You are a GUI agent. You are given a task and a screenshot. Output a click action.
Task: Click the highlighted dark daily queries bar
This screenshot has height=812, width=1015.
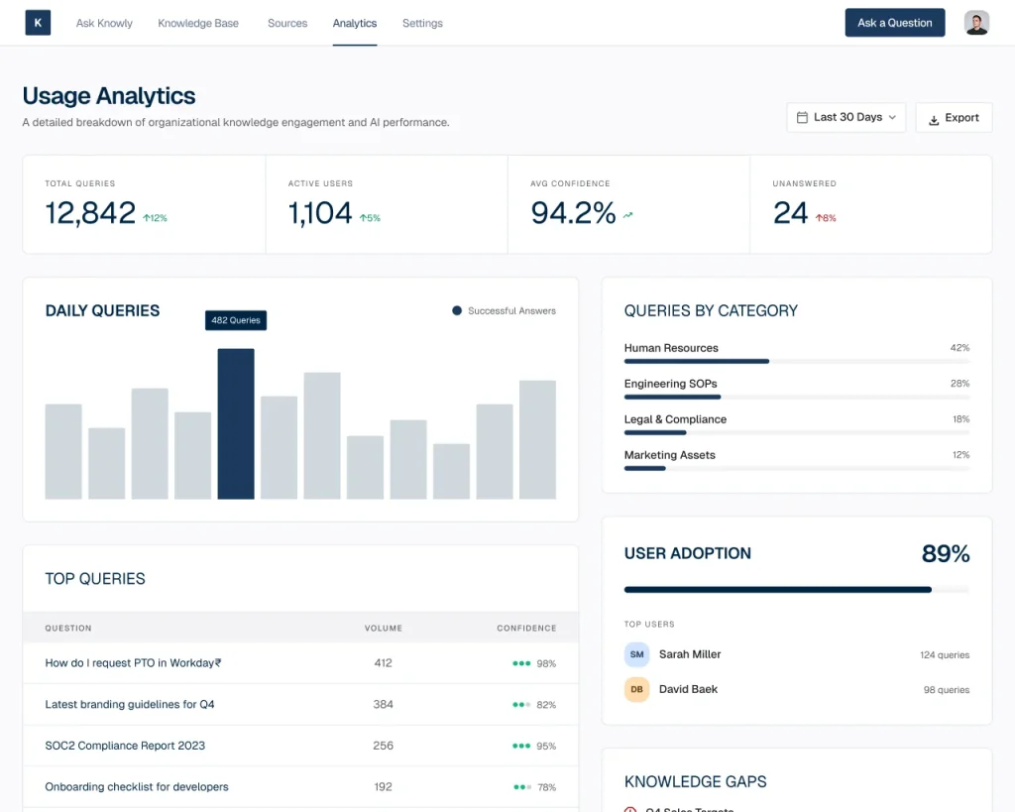pos(236,423)
